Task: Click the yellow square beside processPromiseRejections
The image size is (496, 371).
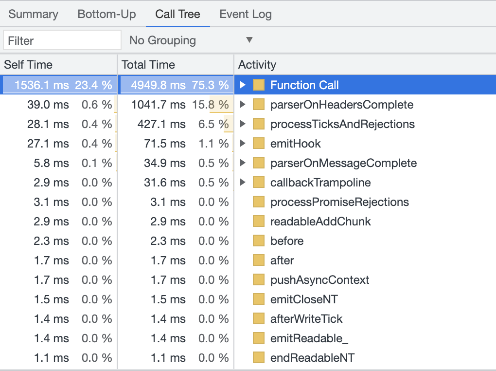Action: pos(259,202)
